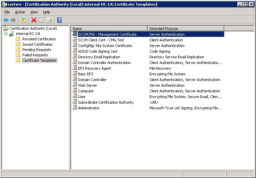Click the File Recovery purpose cell
This screenshot has height=178, width=256.
pos(160,68)
